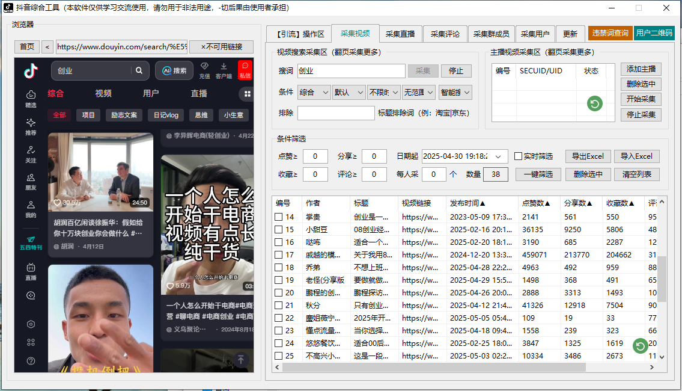Screen dimensions: 682x391
Task: Enable the 实时筛选 checkbox
Action: [518, 156]
